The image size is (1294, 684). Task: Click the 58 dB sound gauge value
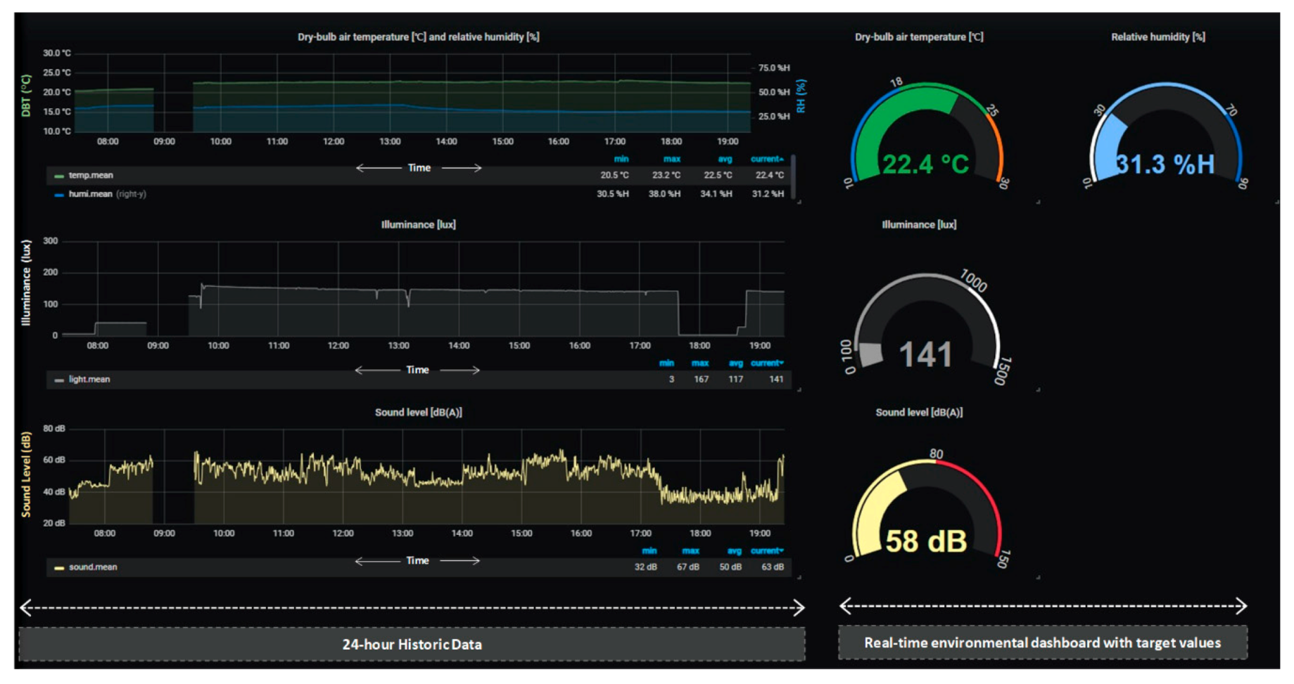coord(925,541)
